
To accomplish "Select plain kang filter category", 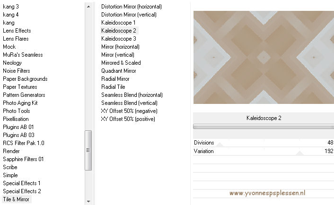I will point(9,23).
